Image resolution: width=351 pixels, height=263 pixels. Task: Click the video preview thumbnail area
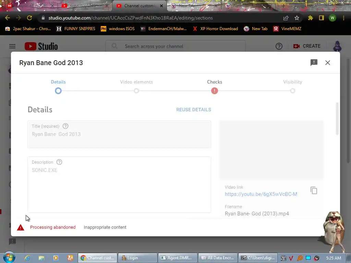click(271, 150)
